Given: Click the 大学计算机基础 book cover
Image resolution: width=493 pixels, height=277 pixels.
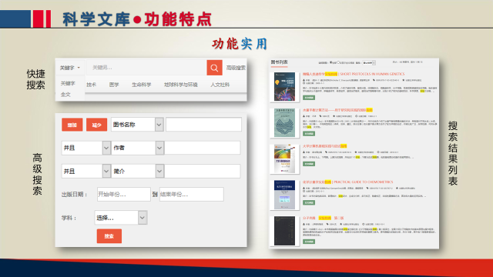Looking at the screenshot, I should pyautogui.click(x=284, y=159).
